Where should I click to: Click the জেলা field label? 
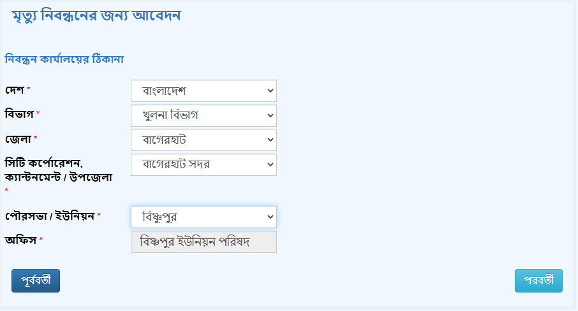[x=18, y=139]
